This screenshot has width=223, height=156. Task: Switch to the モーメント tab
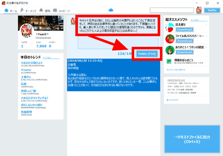pyautogui.click(x=28, y=11)
